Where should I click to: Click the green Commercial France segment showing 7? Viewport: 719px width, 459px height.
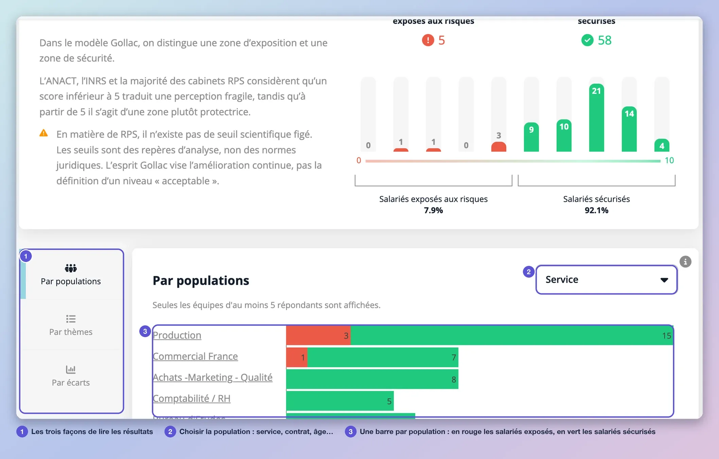pyautogui.click(x=383, y=357)
